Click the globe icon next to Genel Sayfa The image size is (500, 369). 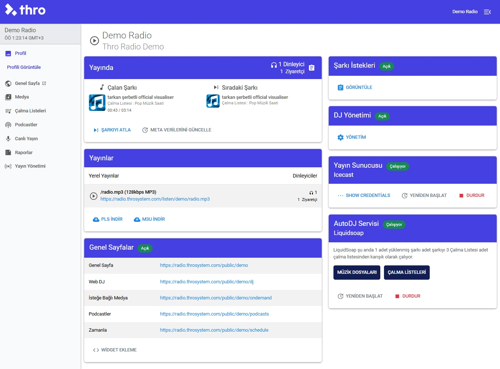pos(8,83)
